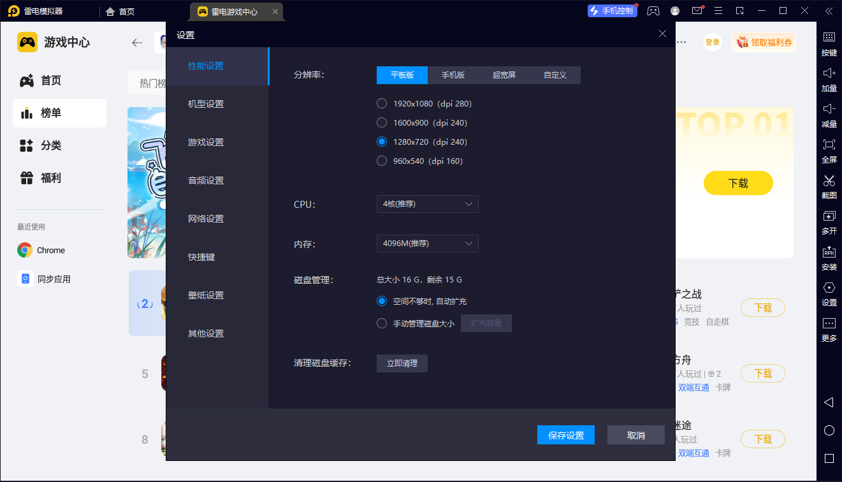This screenshot has width=842, height=482.
Task: Click the 保存设置 save settings button
Action: coord(565,435)
